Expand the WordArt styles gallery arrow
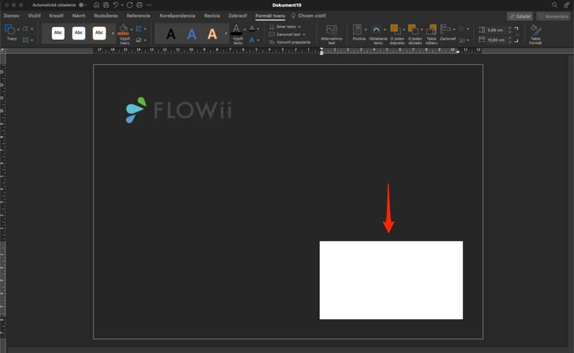 226,33
